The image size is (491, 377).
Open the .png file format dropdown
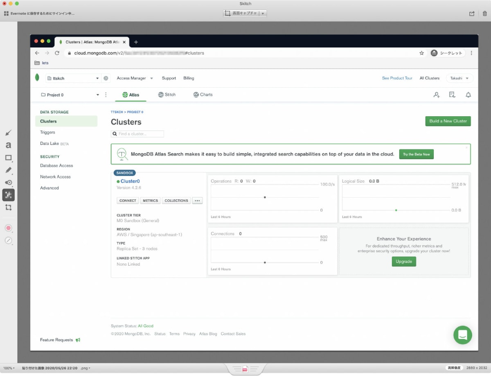[85, 368]
